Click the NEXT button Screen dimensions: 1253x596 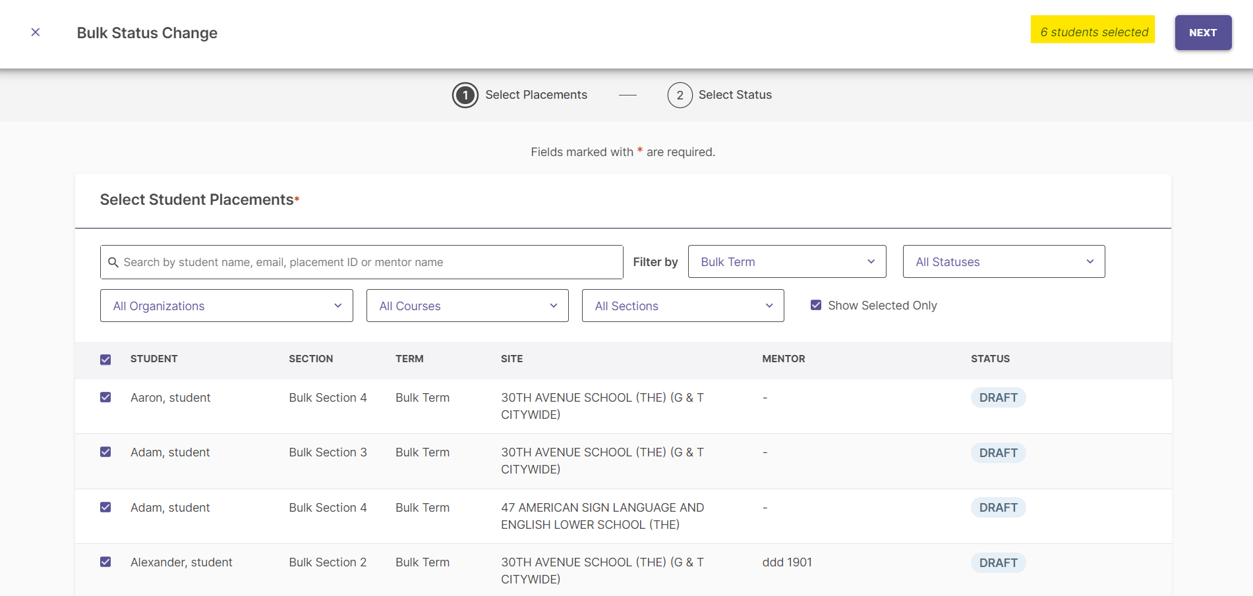click(x=1203, y=32)
